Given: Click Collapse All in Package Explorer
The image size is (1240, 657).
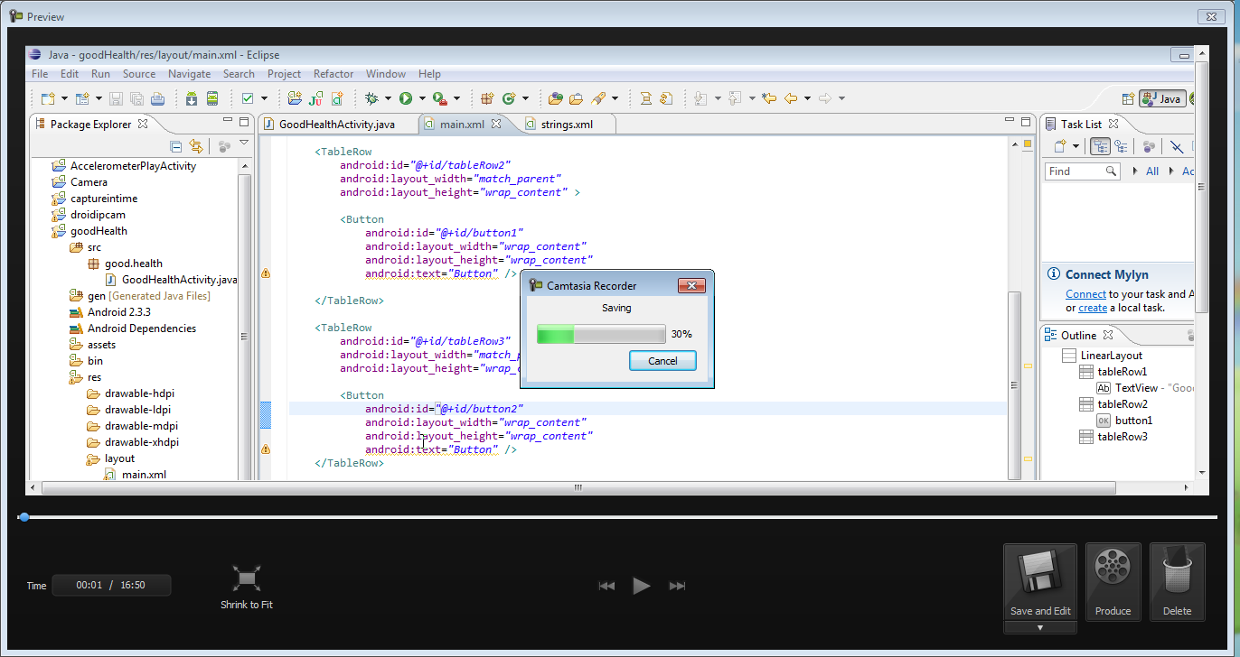Looking at the screenshot, I should point(176,146).
